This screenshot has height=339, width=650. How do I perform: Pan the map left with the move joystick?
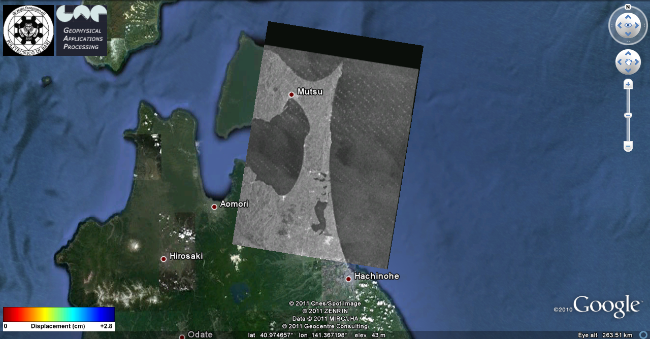click(620, 62)
